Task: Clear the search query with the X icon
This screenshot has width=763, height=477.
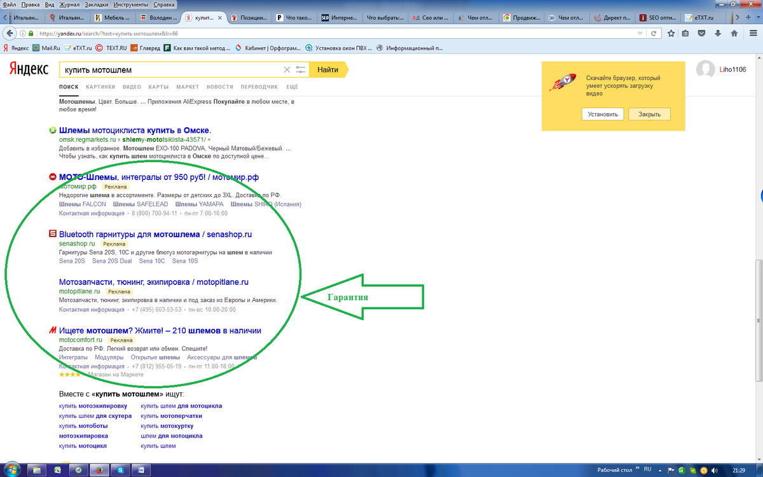Action: 287,70
